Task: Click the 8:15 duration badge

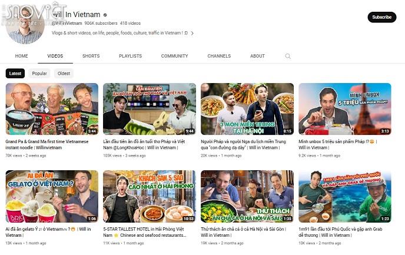Action: 287,131
